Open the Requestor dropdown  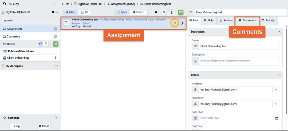pos(276,104)
